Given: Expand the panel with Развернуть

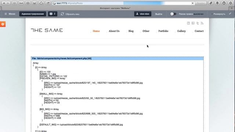Looking at the screenshot, I should pos(218,14).
